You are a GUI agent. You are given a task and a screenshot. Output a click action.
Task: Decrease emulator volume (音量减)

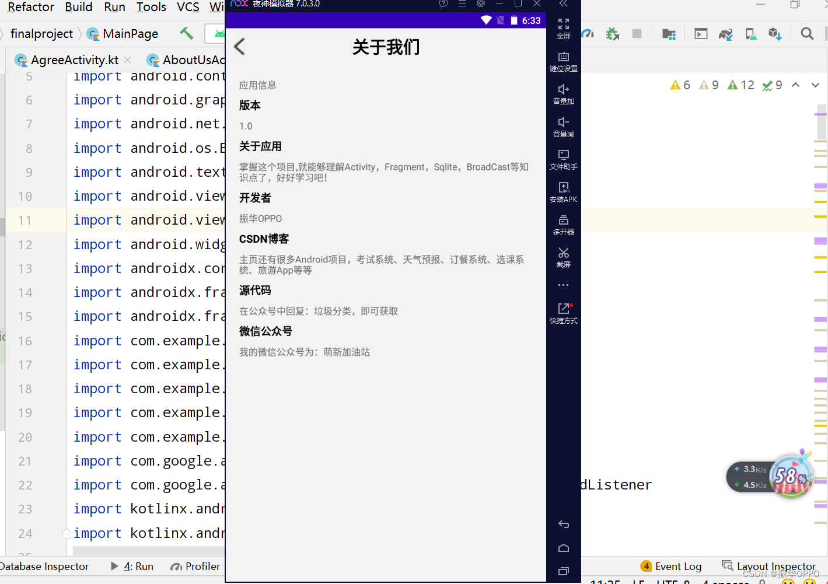563,127
